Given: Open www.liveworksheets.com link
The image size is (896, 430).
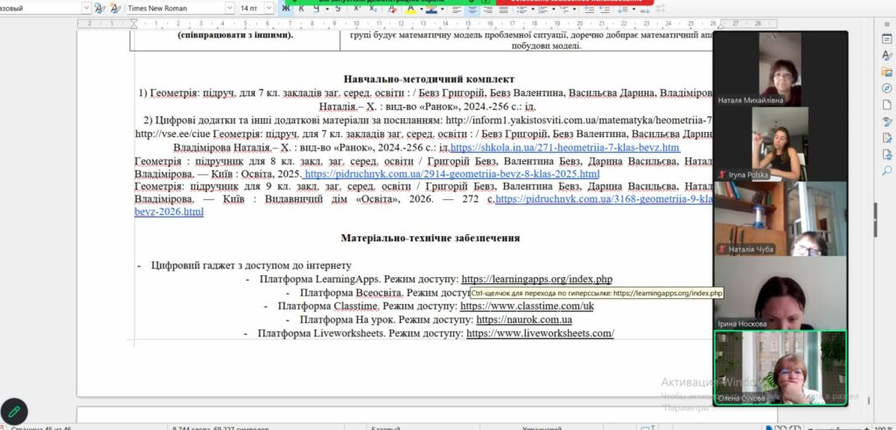Looking at the screenshot, I should point(540,333).
